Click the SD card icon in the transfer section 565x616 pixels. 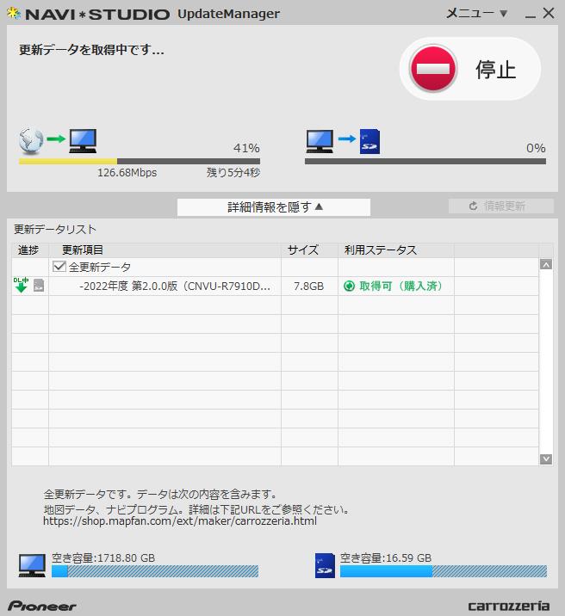point(369,141)
